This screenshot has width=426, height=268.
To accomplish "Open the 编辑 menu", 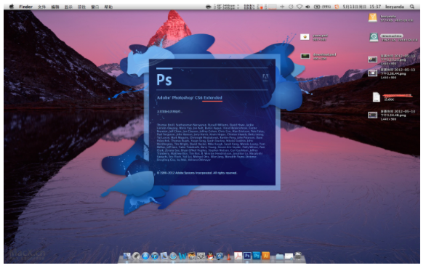I will pyautogui.click(x=55, y=7).
